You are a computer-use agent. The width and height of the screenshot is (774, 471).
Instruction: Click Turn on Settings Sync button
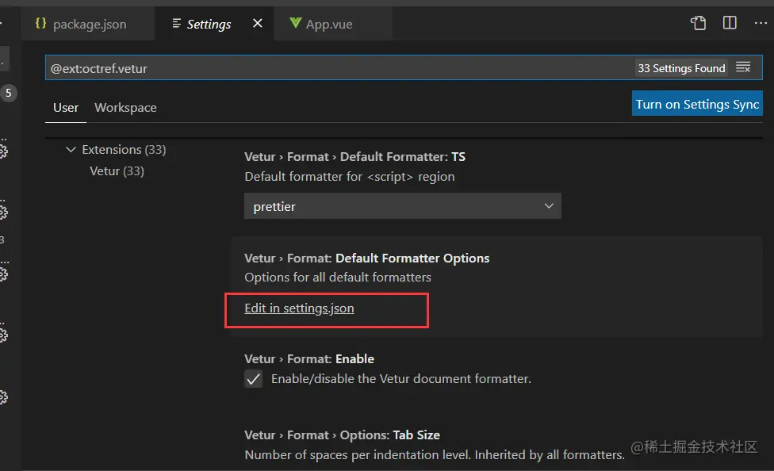pyautogui.click(x=697, y=104)
